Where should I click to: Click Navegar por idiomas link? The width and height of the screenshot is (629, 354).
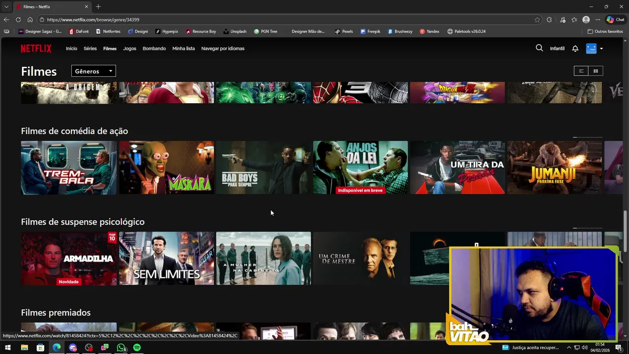coord(223,49)
